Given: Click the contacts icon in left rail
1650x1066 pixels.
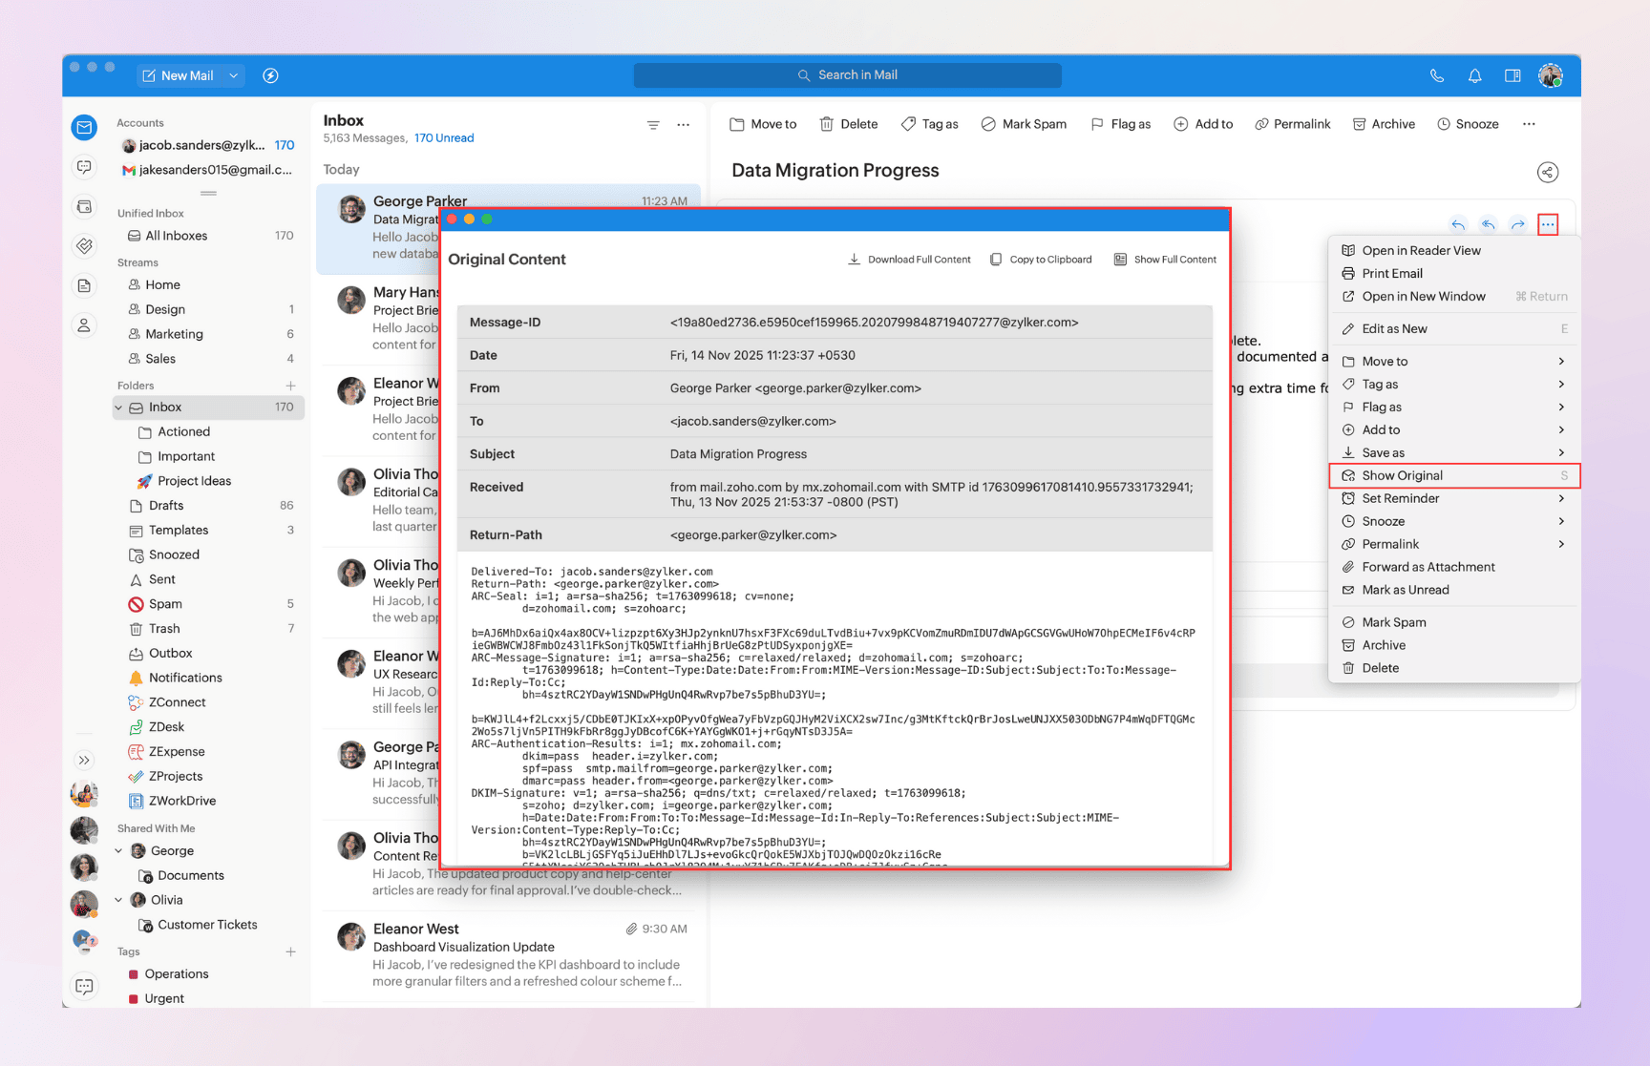Looking at the screenshot, I should point(84,325).
